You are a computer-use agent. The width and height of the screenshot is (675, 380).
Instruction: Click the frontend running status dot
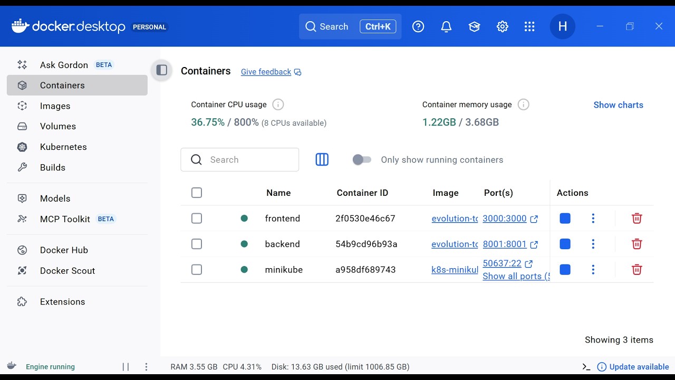pyautogui.click(x=244, y=218)
